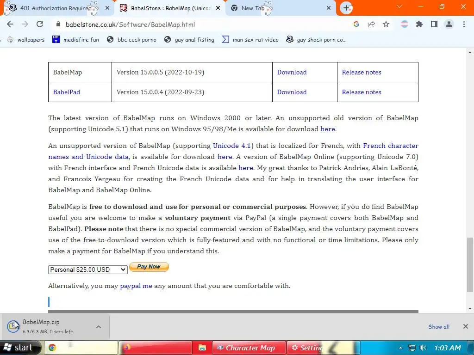This screenshot has height=355, width=474.
Task: Download BabelPad version 15.0.0.4
Action: coord(292,92)
